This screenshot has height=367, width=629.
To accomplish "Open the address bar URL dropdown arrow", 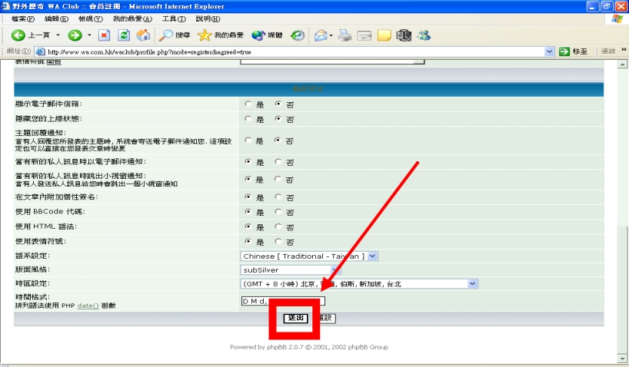I will pos(549,51).
